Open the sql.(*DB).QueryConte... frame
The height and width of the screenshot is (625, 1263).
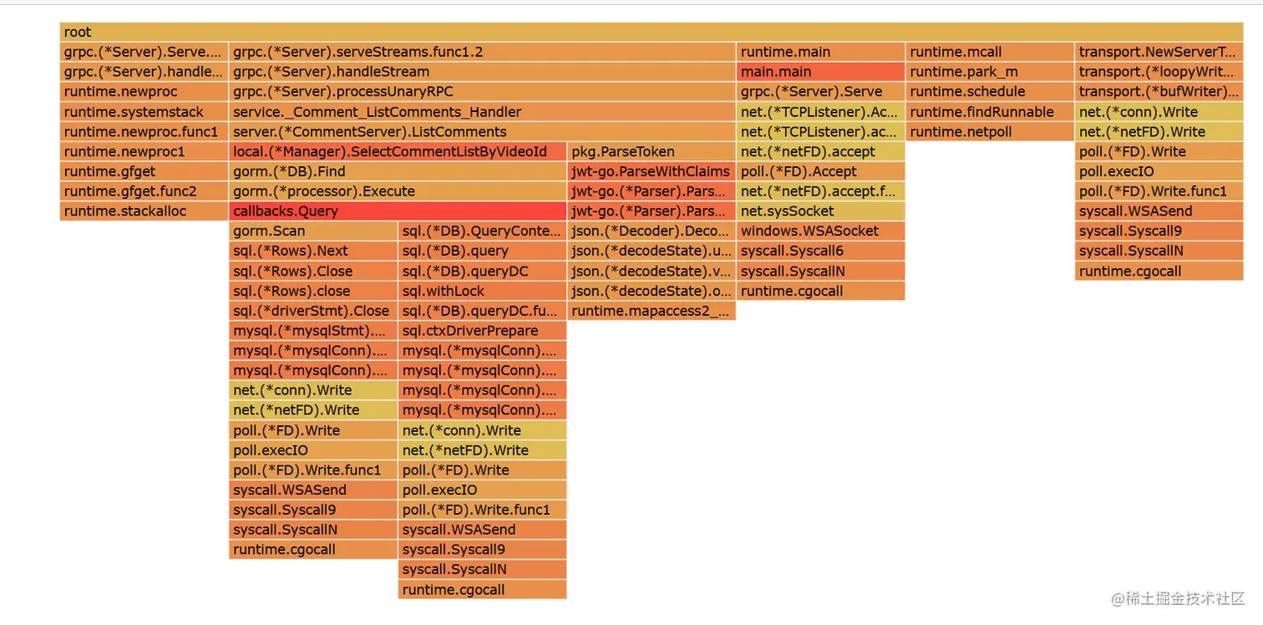(483, 231)
